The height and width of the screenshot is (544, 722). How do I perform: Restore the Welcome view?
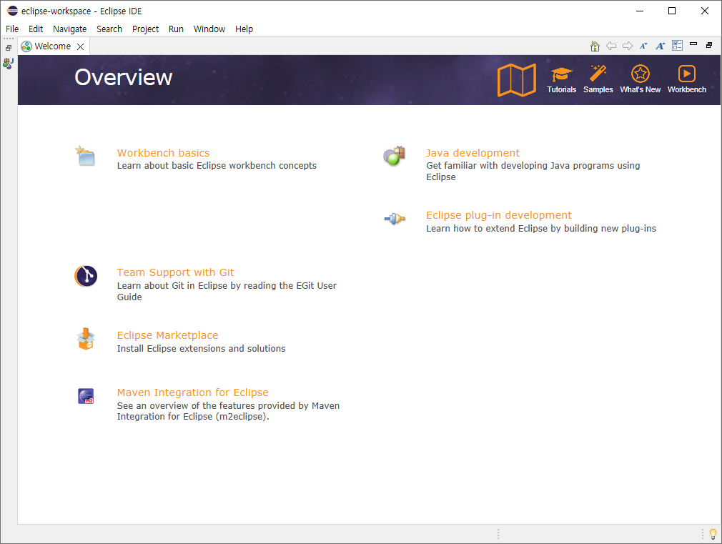(x=709, y=45)
